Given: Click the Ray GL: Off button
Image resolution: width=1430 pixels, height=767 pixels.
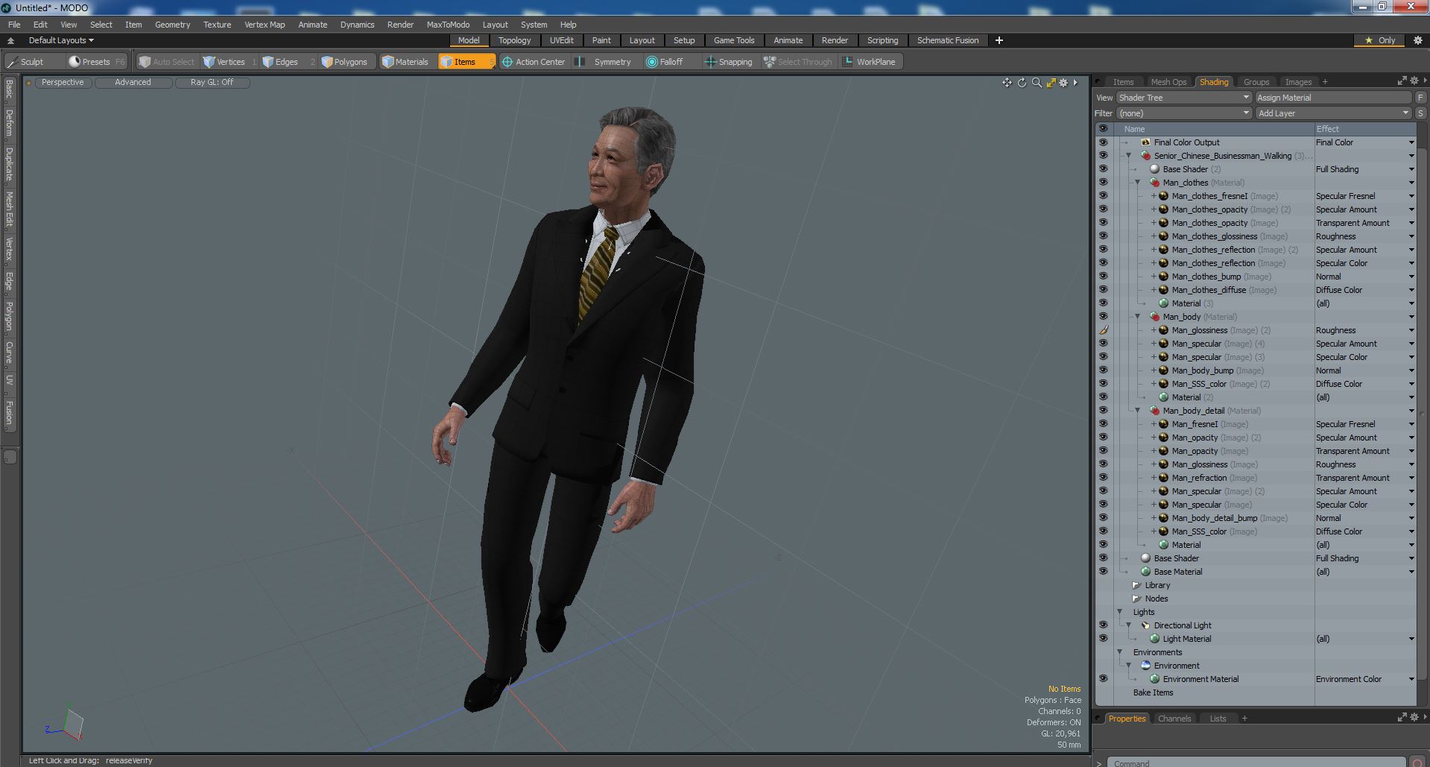Looking at the screenshot, I should point(212,83).
